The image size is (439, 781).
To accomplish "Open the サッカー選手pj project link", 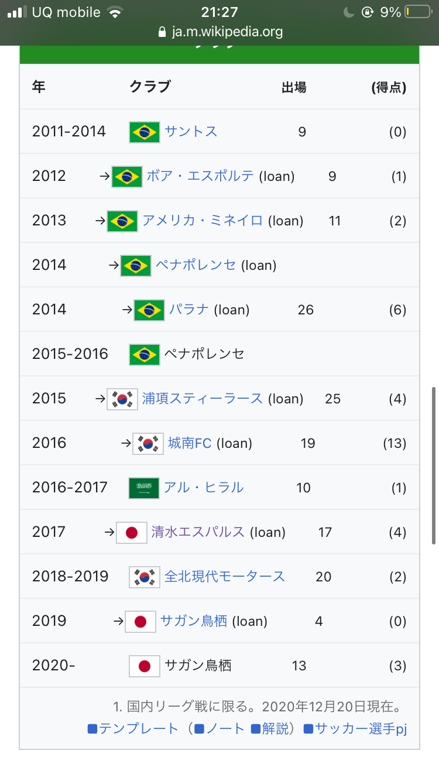I will (x=361, y=728).
